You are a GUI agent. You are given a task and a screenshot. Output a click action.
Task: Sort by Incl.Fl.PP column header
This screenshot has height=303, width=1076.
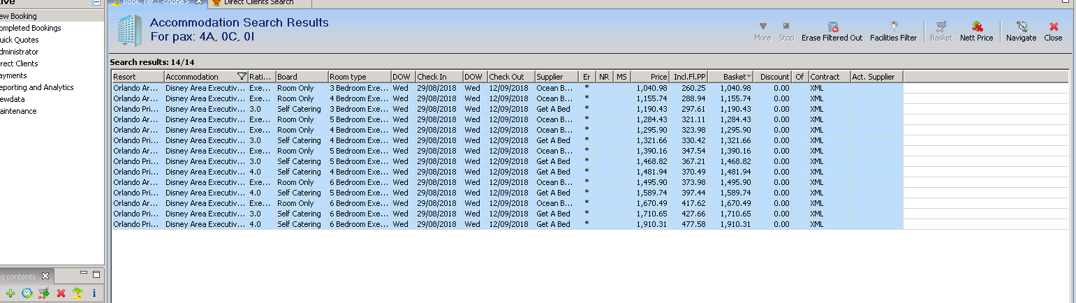(689, 77)
